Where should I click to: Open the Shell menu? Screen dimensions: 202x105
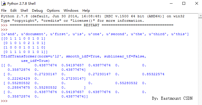click(x=24, y=11)
